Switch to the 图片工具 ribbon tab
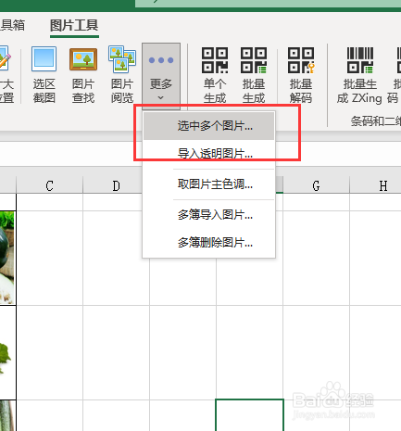This screenshot has width=401, height=431. [74, 25]
